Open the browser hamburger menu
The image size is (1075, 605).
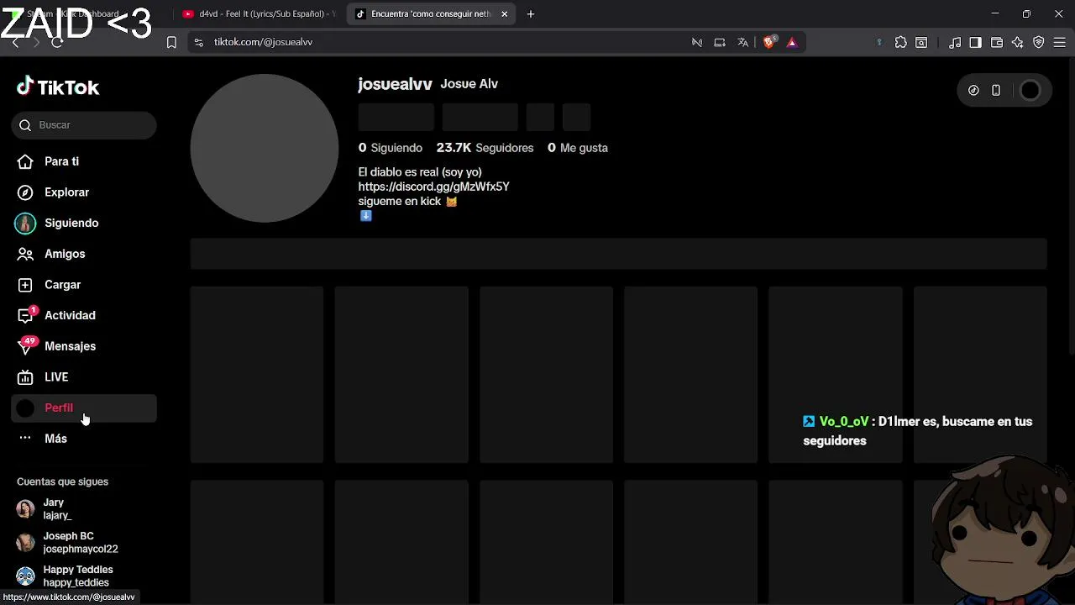pos(1060,42)
